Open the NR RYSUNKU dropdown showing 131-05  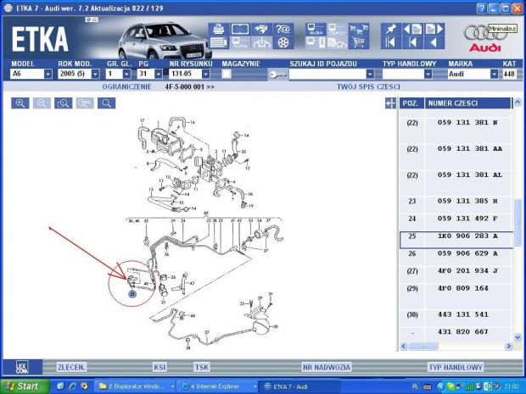coord(206,74)
